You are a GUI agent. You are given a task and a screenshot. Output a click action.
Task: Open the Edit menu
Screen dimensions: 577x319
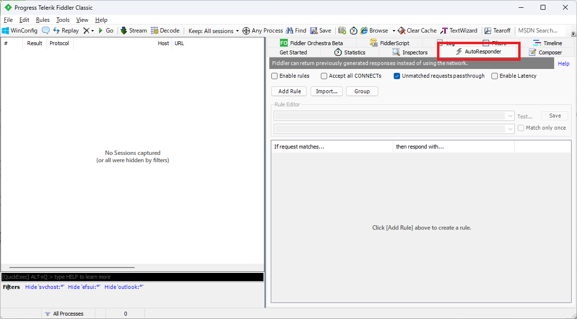[24, 20]
